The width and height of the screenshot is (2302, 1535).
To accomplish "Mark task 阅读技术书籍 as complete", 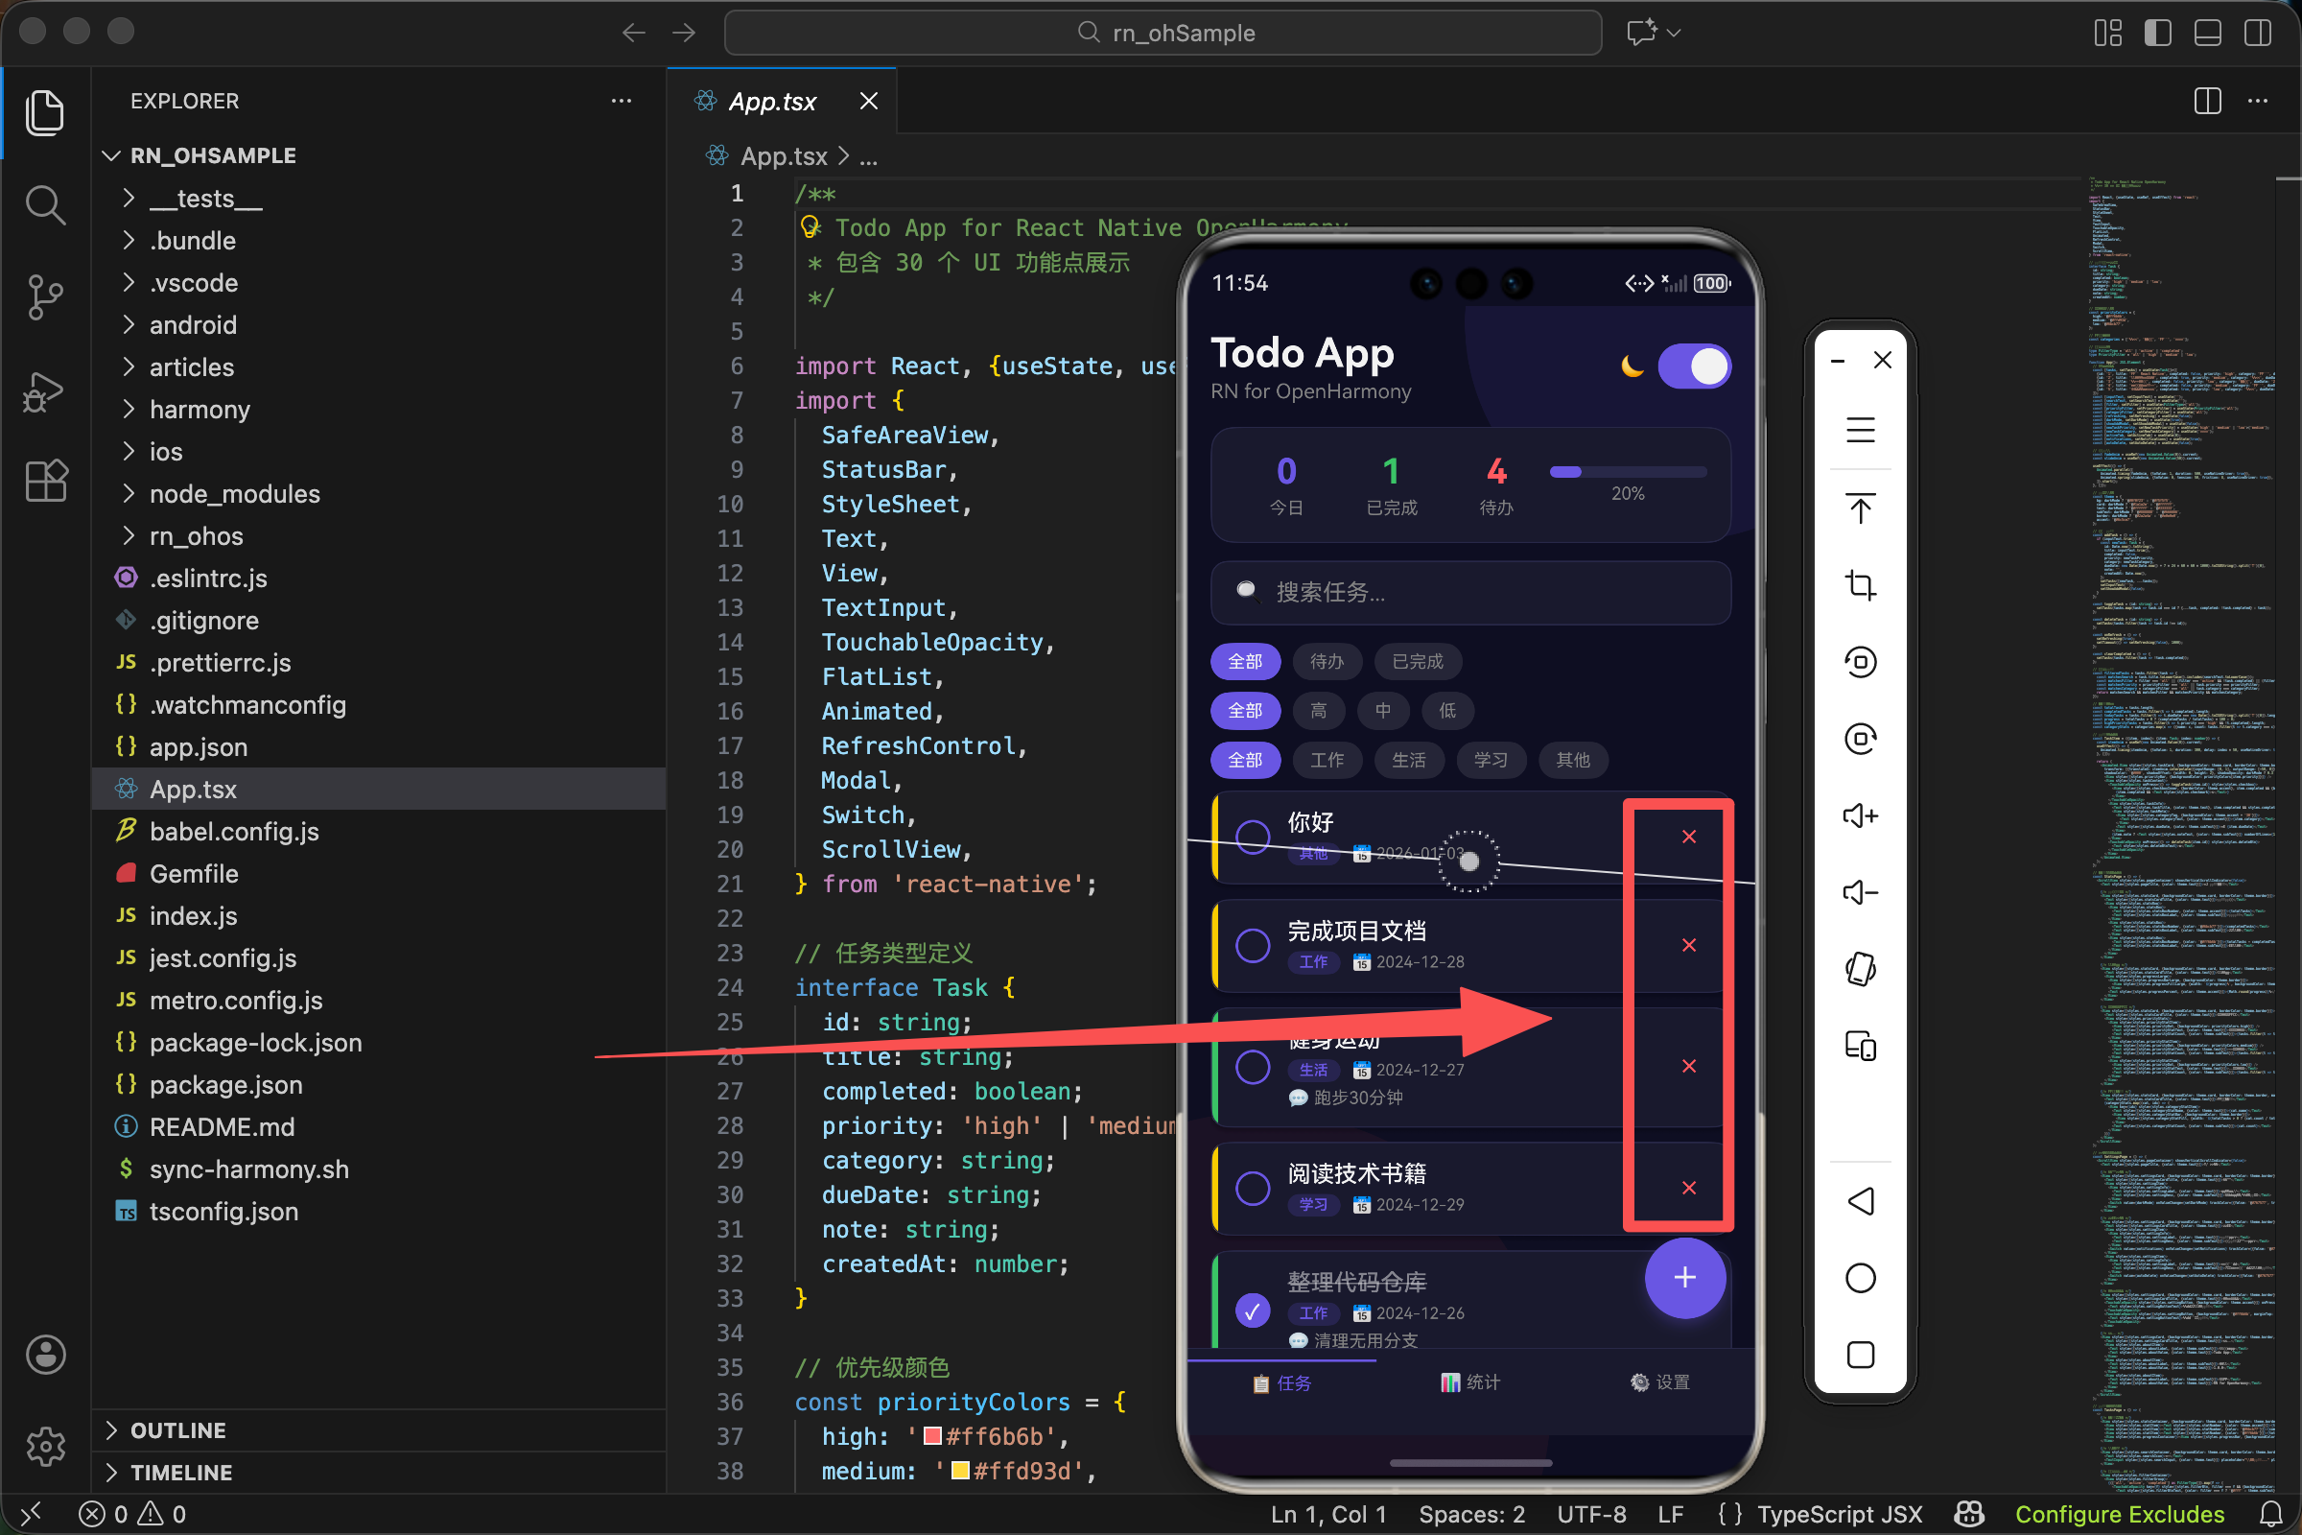I will click(x=1253, y=1189).
